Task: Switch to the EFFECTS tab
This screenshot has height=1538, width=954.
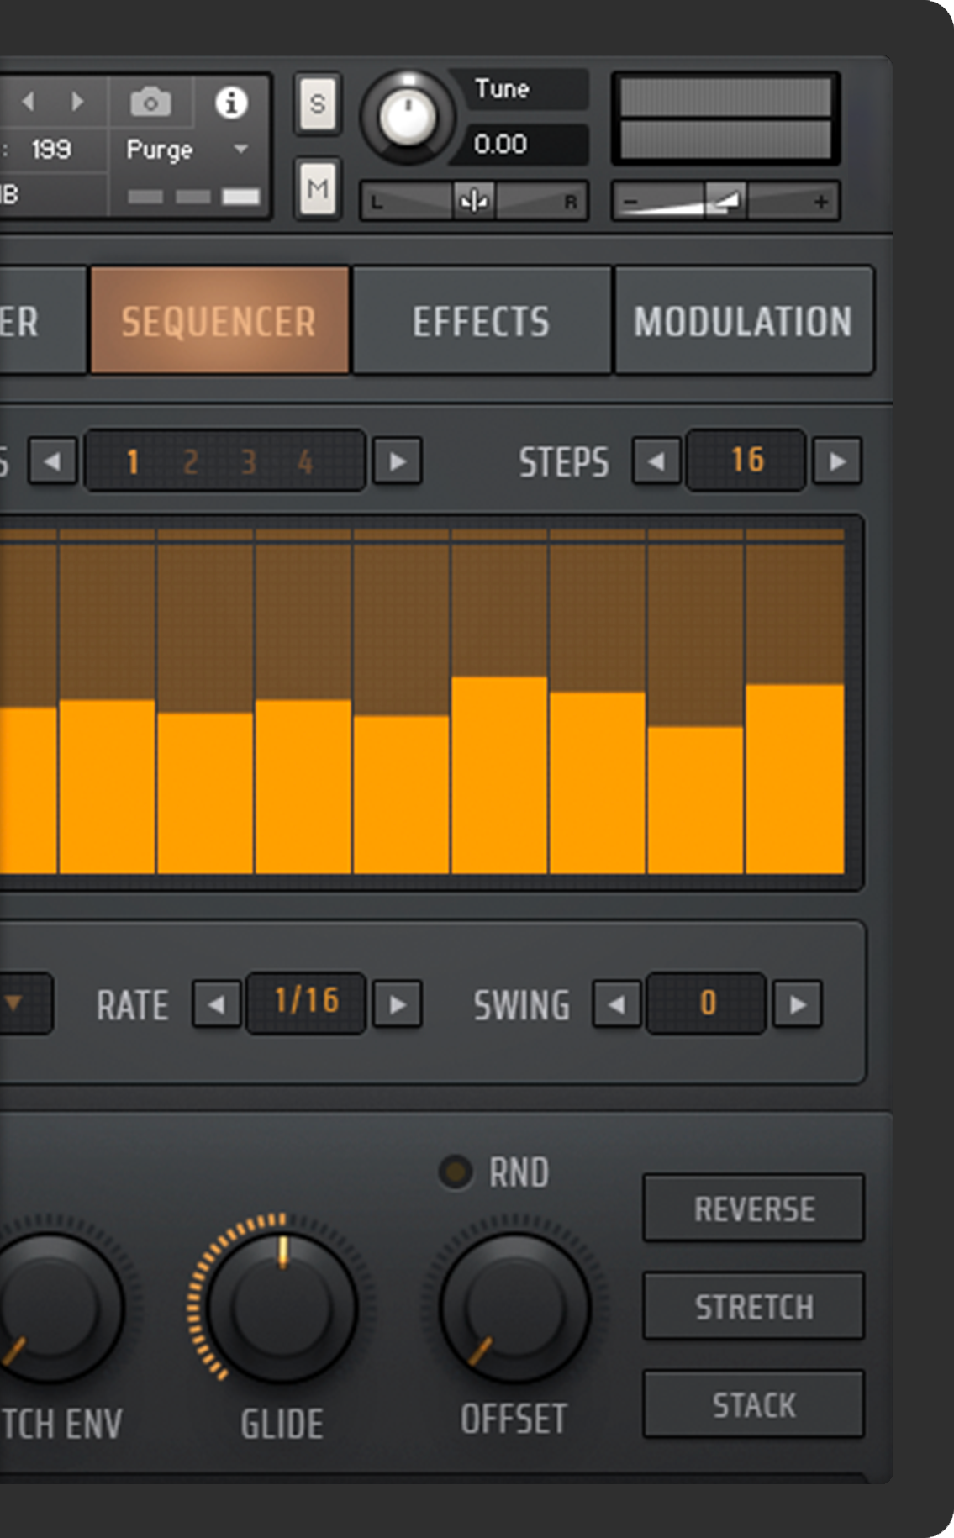Action: pos(481,321)
